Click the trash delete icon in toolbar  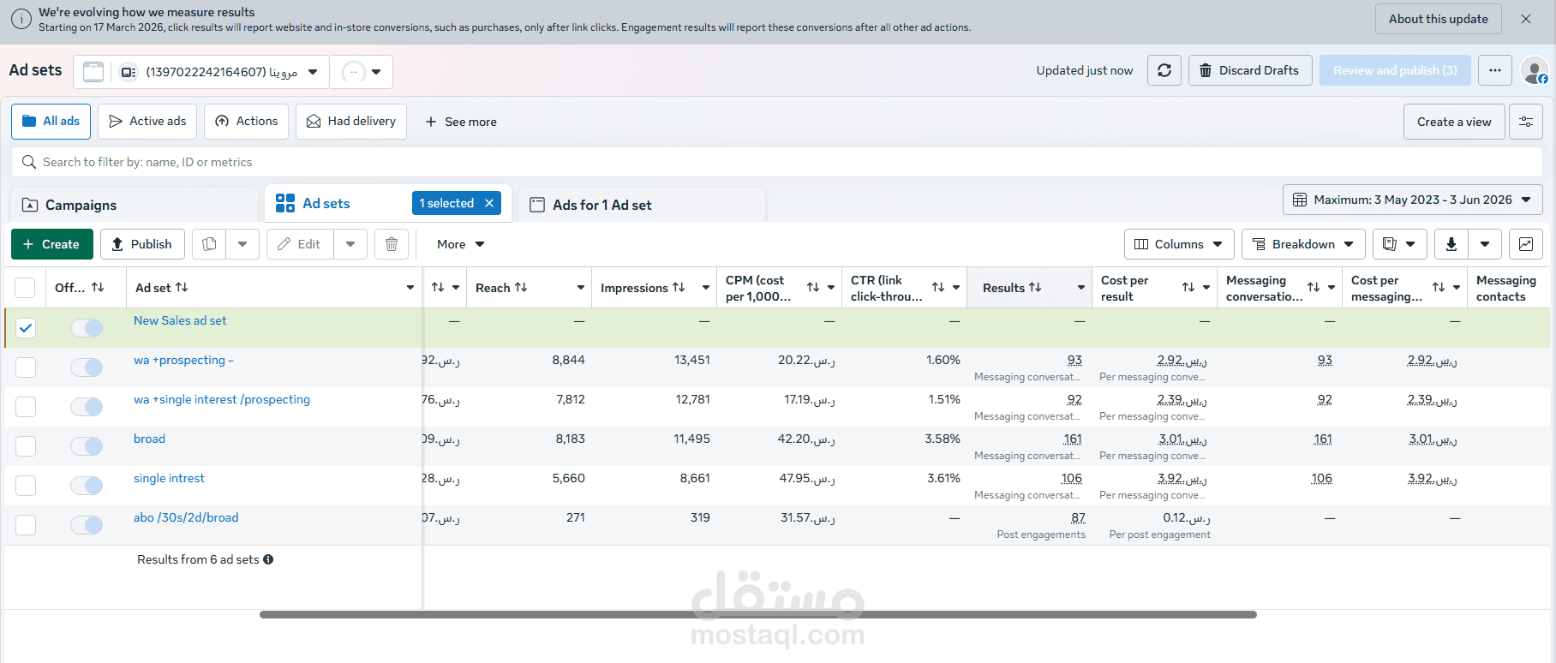[392, 244]
